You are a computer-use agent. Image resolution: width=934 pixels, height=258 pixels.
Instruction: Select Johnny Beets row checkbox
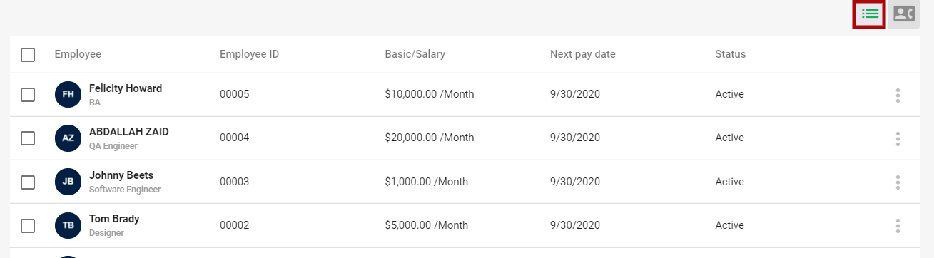point(28,182)
